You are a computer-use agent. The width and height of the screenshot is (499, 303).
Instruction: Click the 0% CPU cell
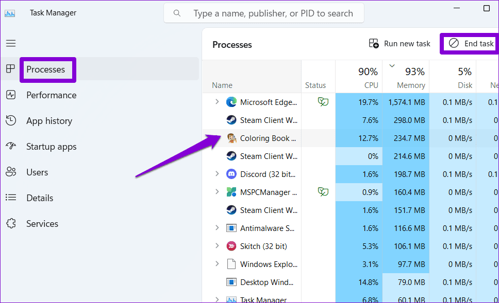[x=359, y=156]
